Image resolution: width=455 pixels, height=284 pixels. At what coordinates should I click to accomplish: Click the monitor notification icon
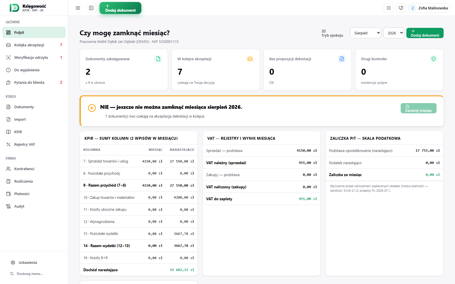tap(401, 8)
